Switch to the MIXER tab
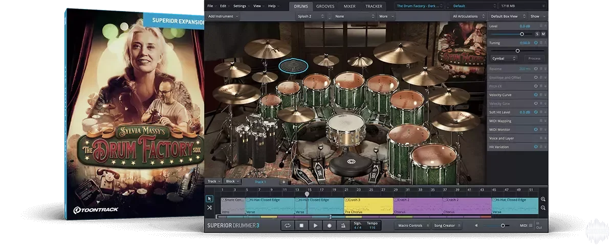Image resolution: width=614 pixels, height=249 pixels. coord(350,6)
